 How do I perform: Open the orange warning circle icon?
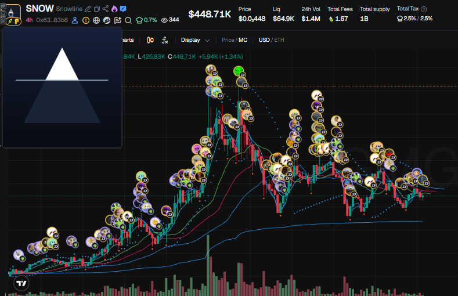click(x=86, y=20)
